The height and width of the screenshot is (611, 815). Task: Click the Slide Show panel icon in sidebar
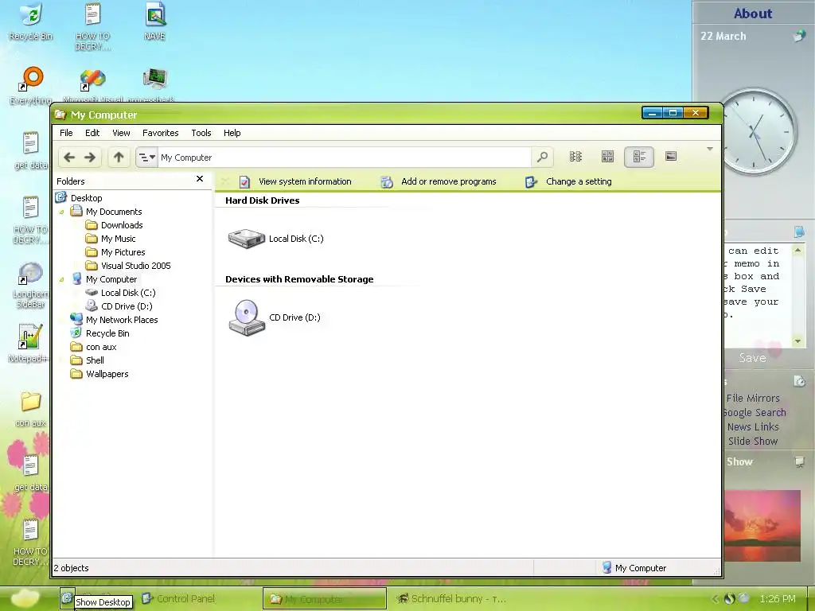click(x=799, y=462)
